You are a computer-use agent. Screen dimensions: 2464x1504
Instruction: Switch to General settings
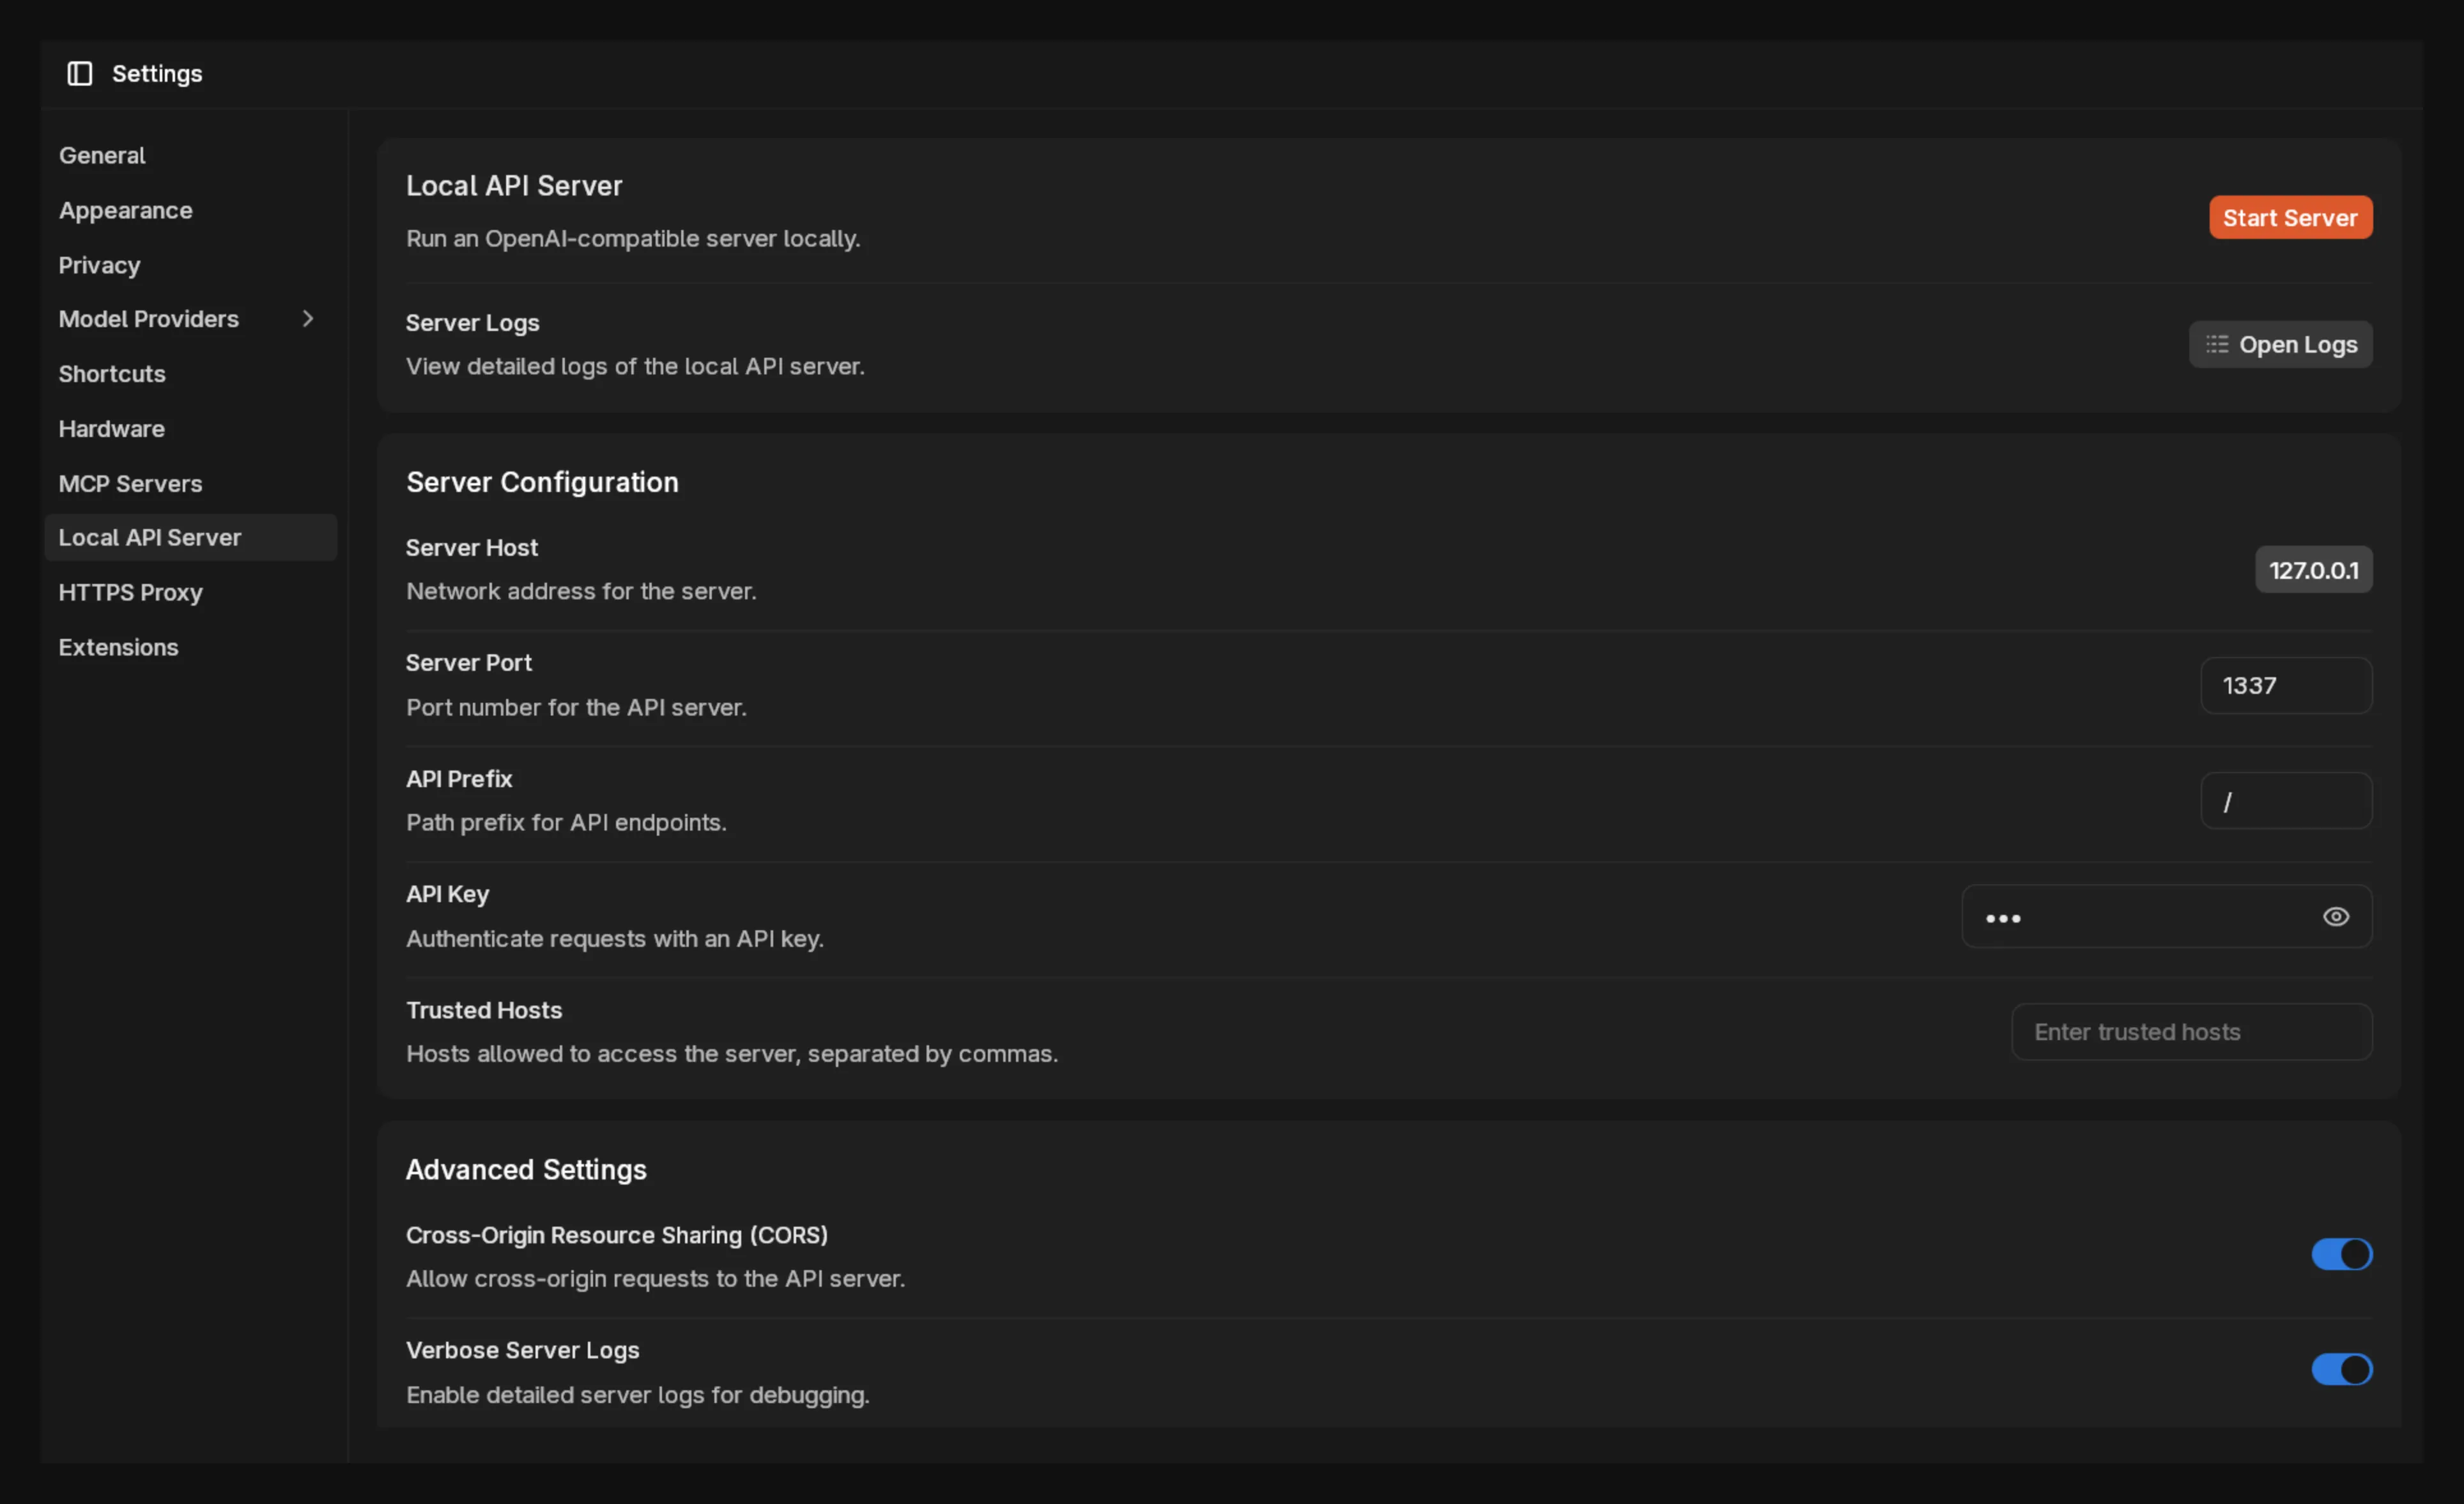pyautogui.click(x=101, y=155)
